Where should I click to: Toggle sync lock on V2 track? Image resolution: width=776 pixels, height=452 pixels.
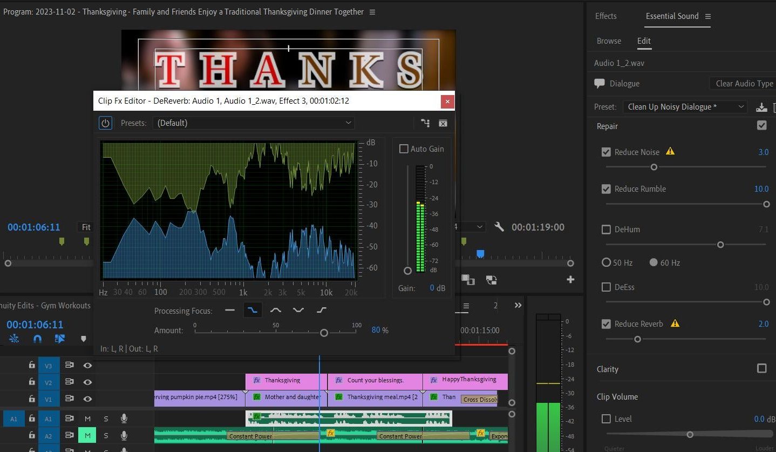[x=69, y=382]
